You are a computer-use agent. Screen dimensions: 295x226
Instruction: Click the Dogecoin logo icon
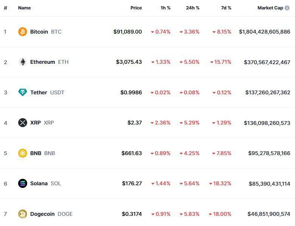tap(23, 214)
